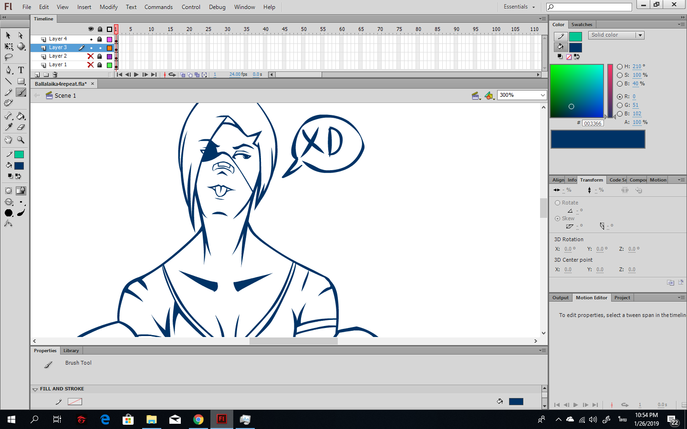Click the New Layer icon in timeline
The height and width of the screenshot is (429, 687).
tap(37, 74)
